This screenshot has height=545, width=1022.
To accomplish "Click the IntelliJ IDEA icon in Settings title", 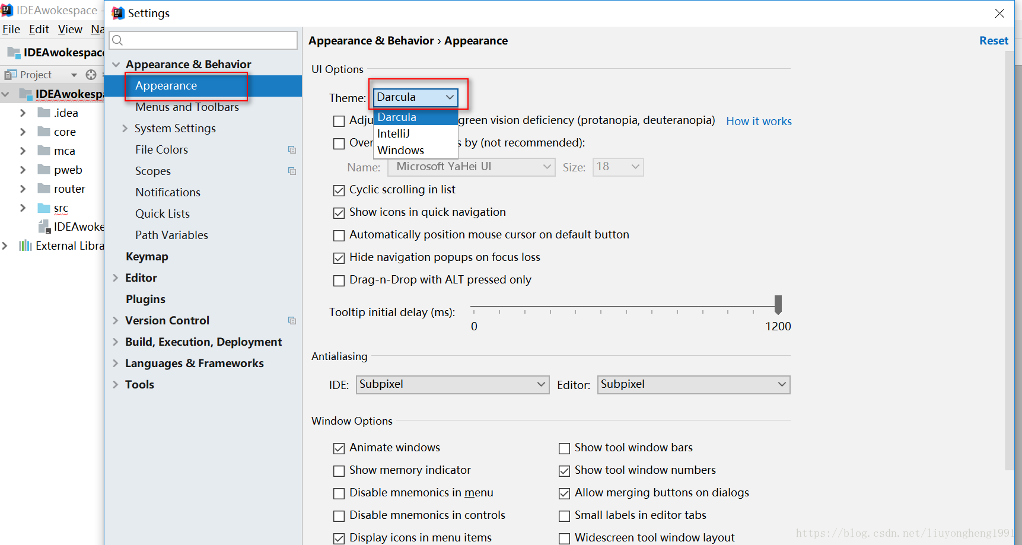I will pyautogui.click(x=118, y=13).
